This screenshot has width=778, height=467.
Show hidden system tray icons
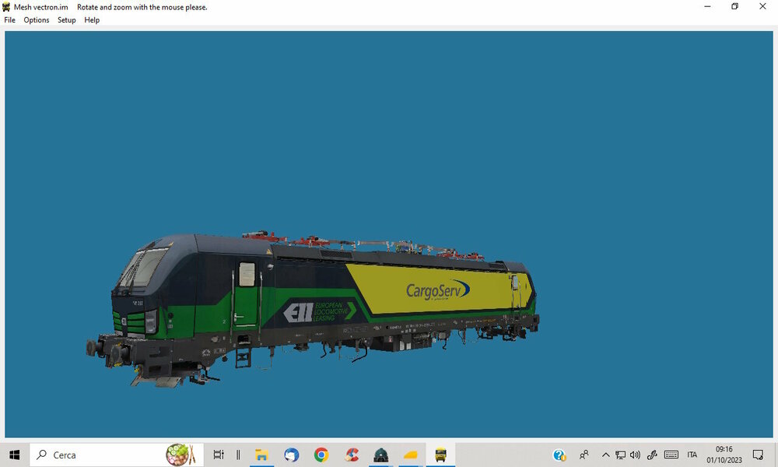tap(605, 455)
